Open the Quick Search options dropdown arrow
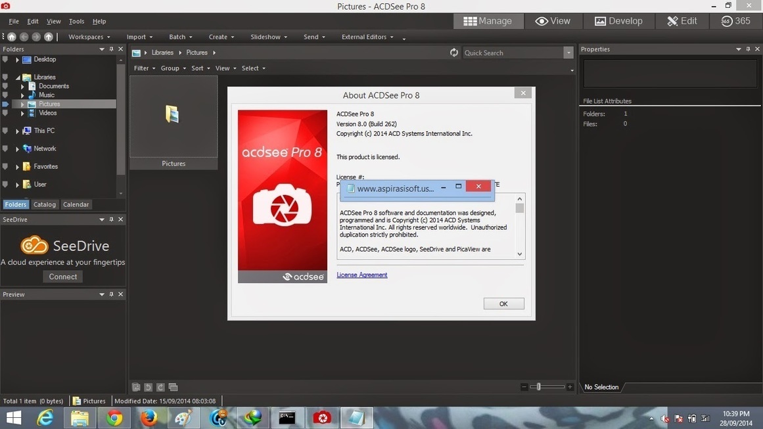Viewport: 763px width, 429px height. [x=568, y=53]
